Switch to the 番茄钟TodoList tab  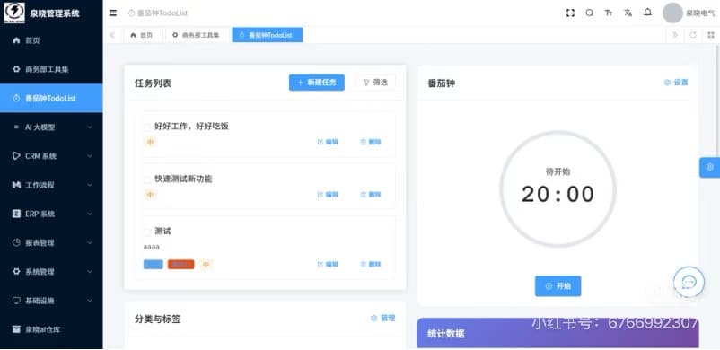click(x=268, y=35)
